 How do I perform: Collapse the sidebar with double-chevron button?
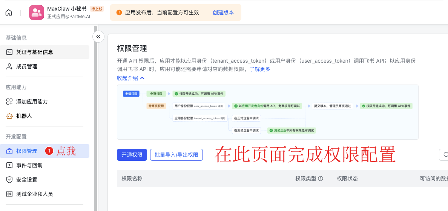[x=98, y=37]
